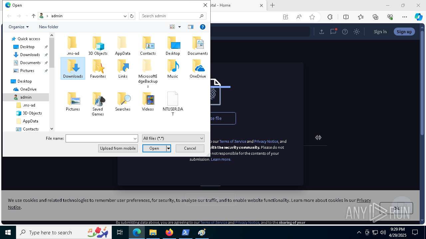This screenshot has width=426, height=239.
Task: Open the .ms-ad folder in file list
Action: [73, 46]
